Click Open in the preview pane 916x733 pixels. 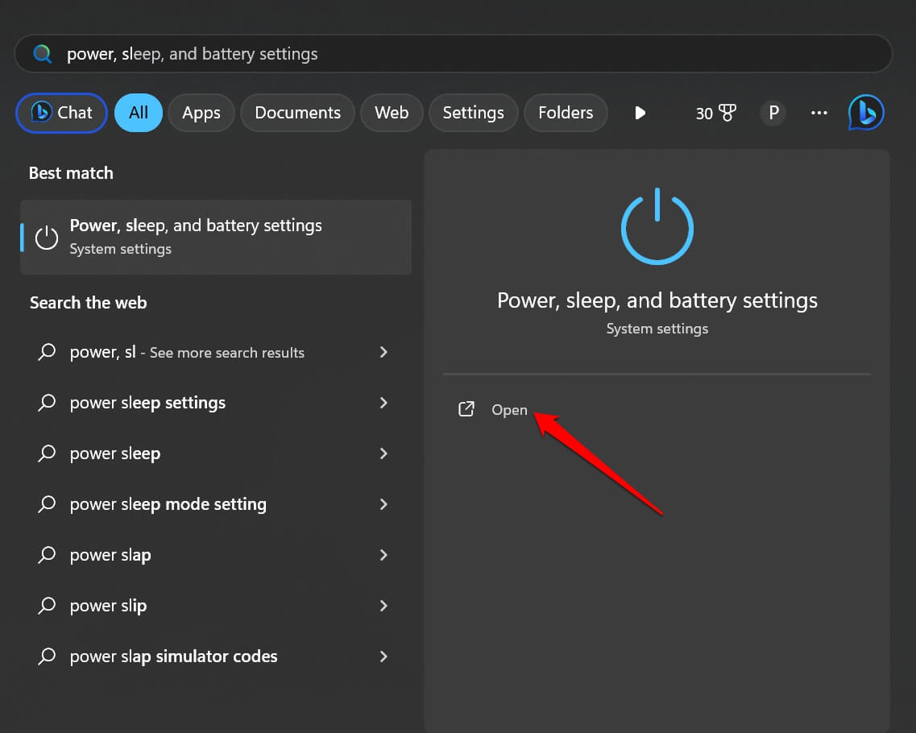(x=509, y=410)
